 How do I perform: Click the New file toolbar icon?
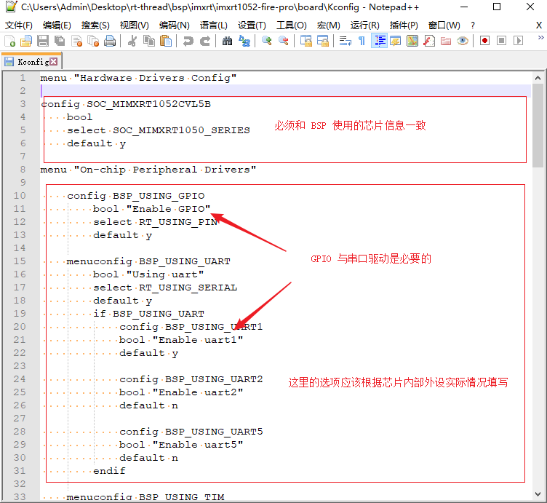9,41
